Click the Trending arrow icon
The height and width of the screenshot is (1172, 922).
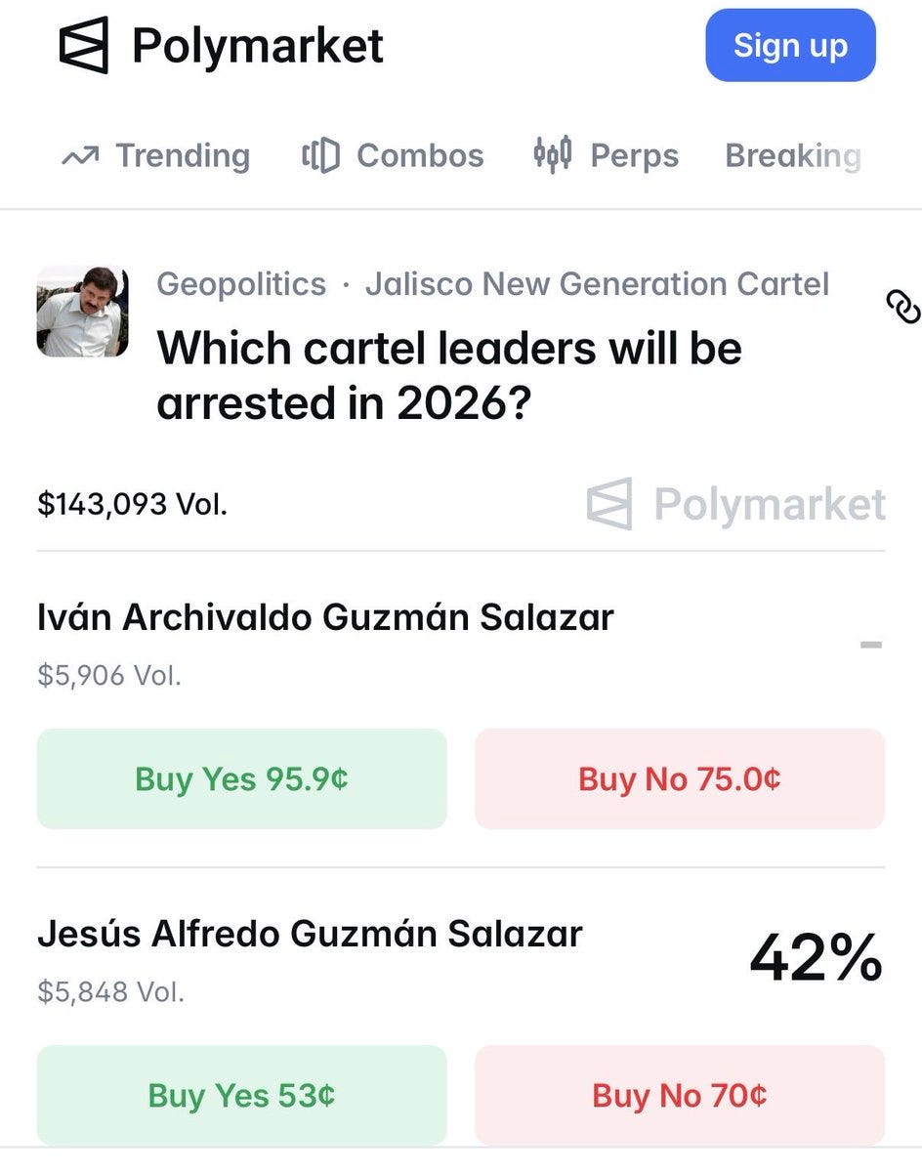click(80, 156)
